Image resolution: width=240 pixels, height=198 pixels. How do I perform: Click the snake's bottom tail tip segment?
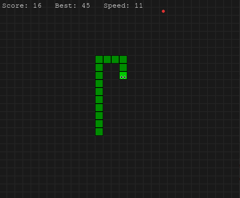click(99, 132)
